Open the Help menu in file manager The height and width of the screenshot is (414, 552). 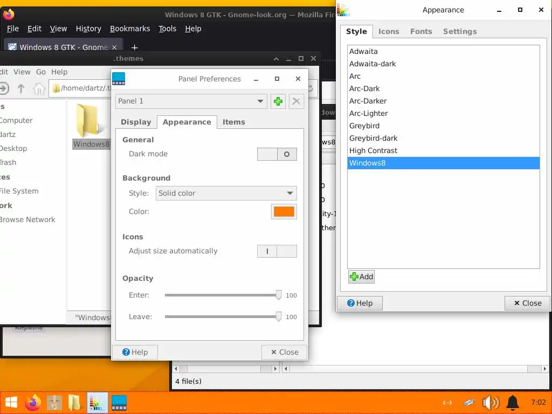tap(59, 72)
